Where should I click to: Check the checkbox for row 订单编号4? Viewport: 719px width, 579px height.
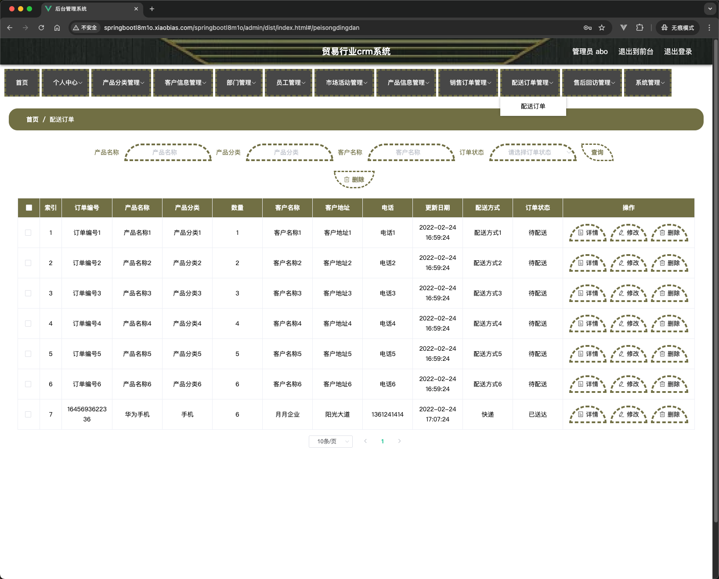coord(28,324)
